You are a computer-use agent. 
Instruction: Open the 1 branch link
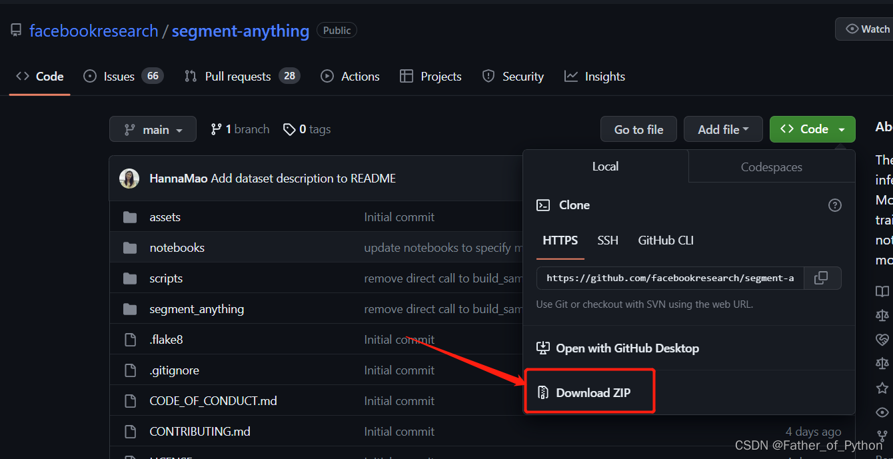click(240, 129)
